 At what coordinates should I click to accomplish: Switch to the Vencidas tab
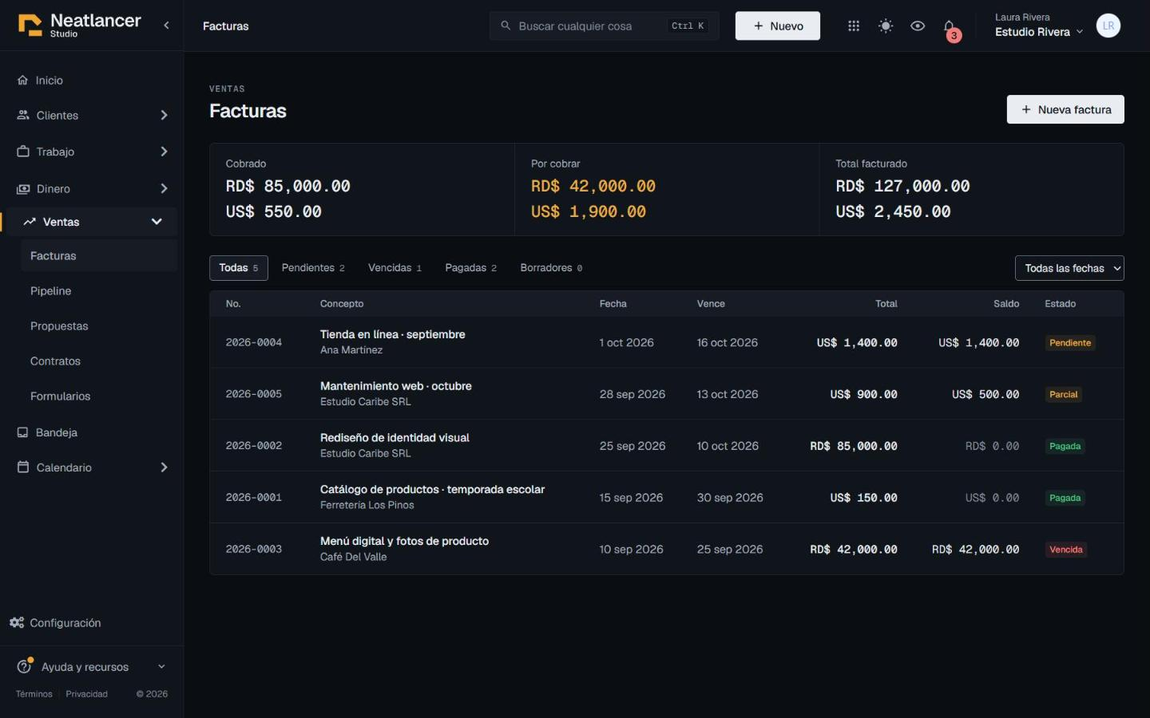pos(395,268)
